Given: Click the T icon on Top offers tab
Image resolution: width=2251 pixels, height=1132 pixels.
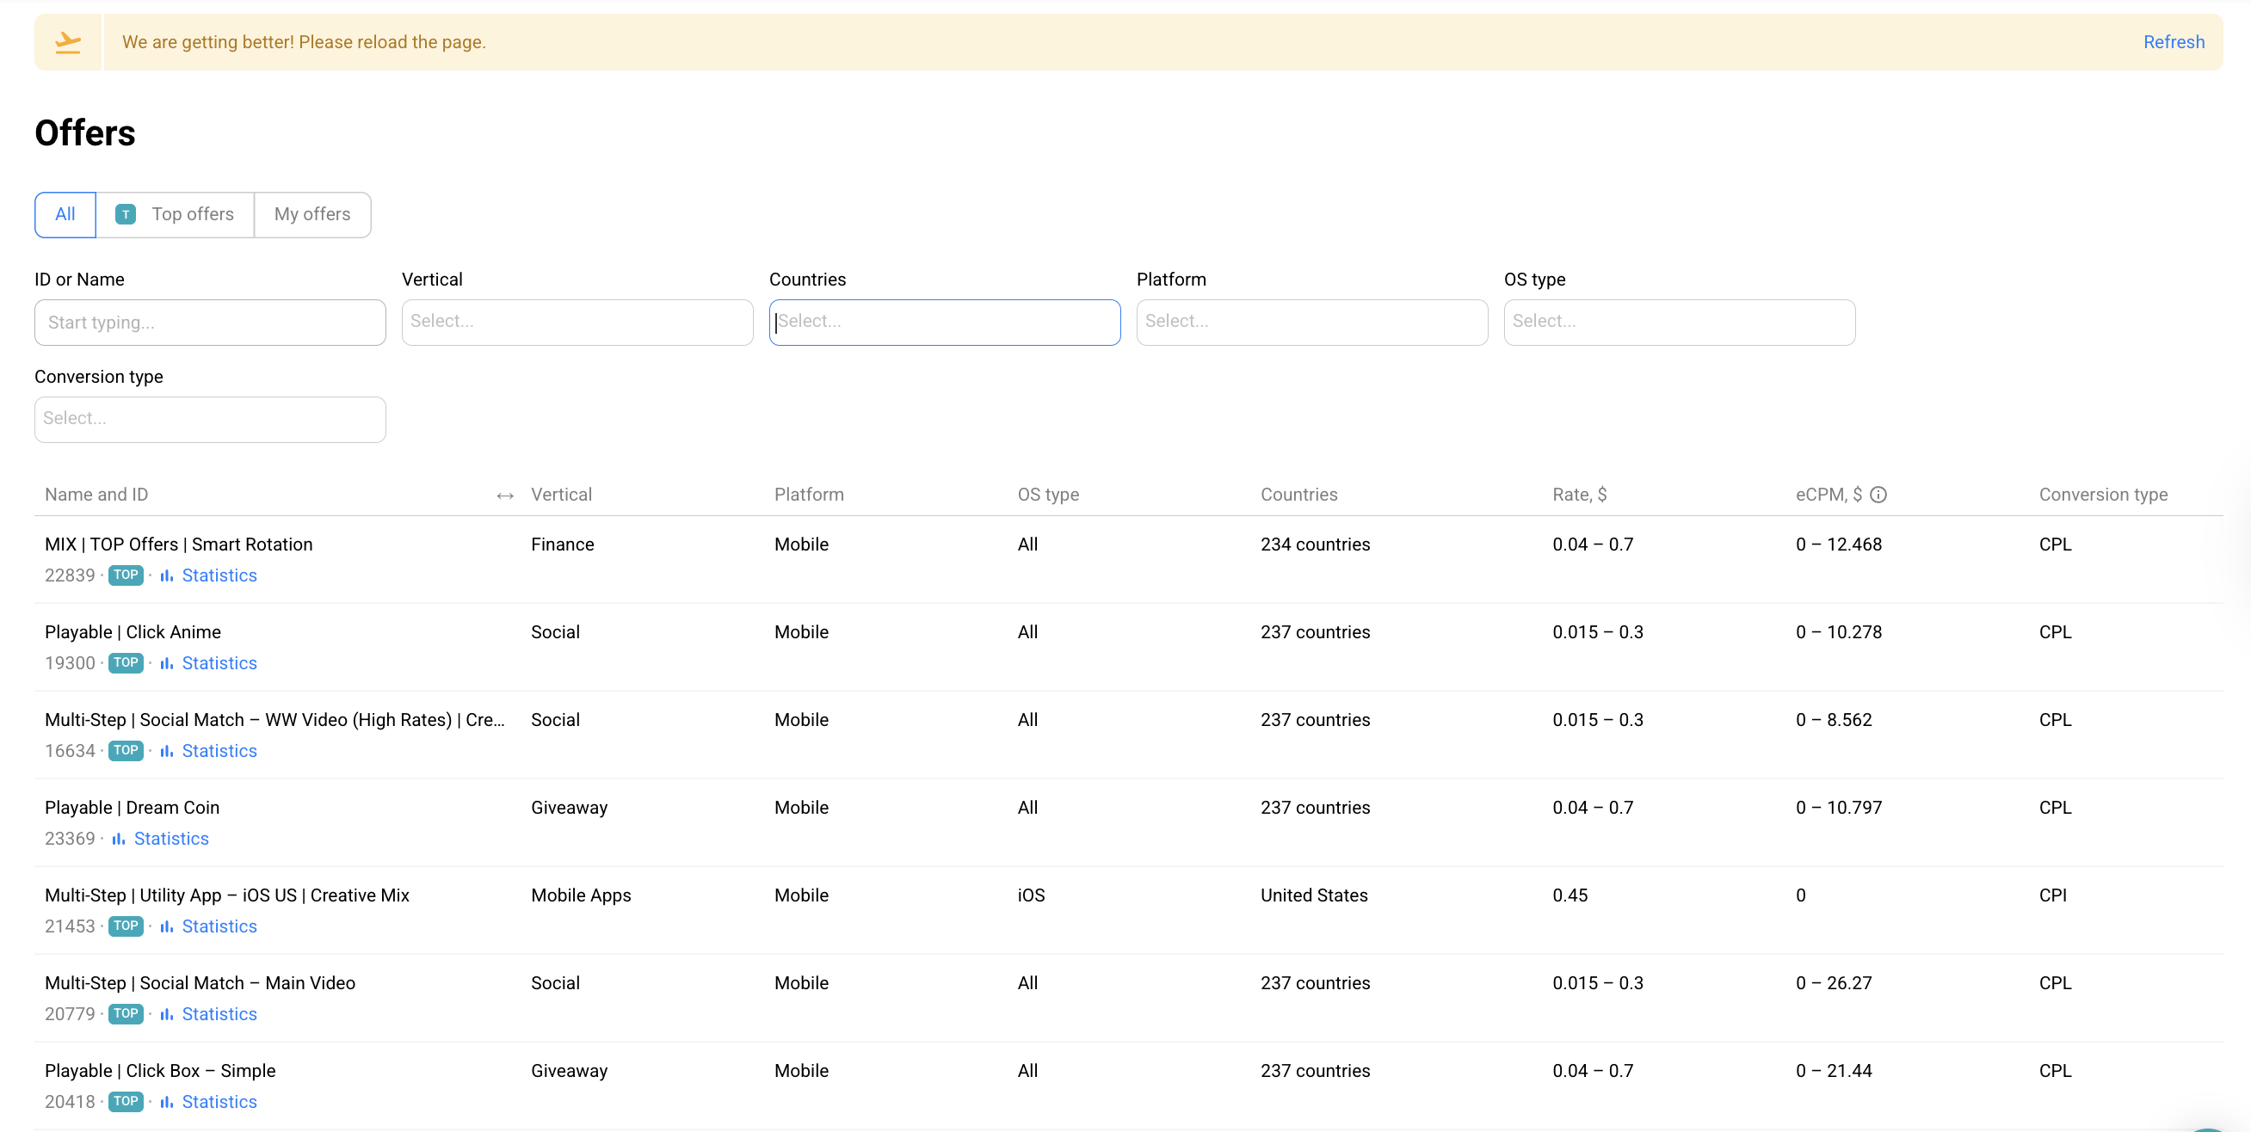Looking at the screenshot, I should point(126,214).
